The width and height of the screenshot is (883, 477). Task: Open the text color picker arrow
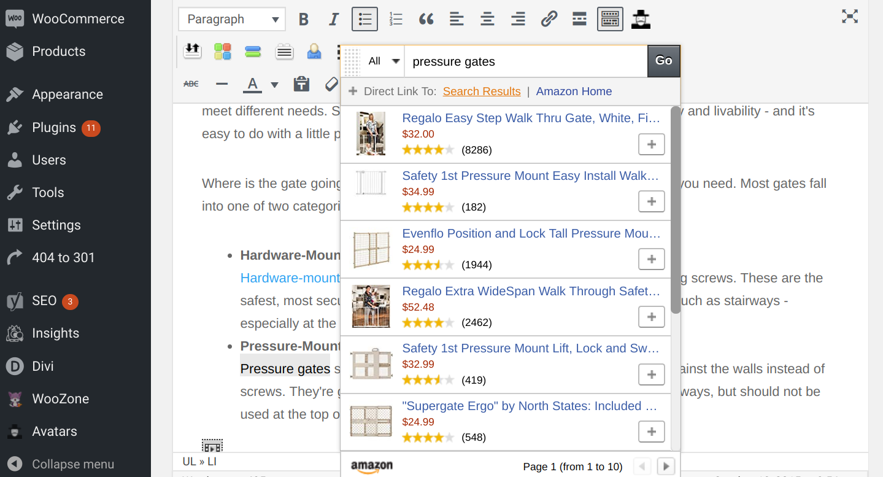pos(274,85)
